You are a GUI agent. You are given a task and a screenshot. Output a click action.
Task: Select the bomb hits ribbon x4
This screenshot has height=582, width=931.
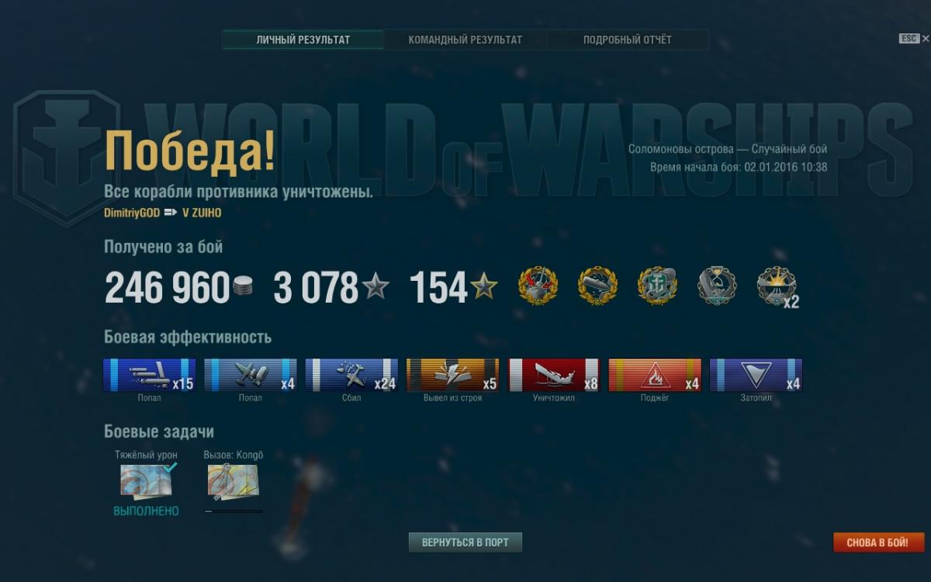[x=251, y=375]
